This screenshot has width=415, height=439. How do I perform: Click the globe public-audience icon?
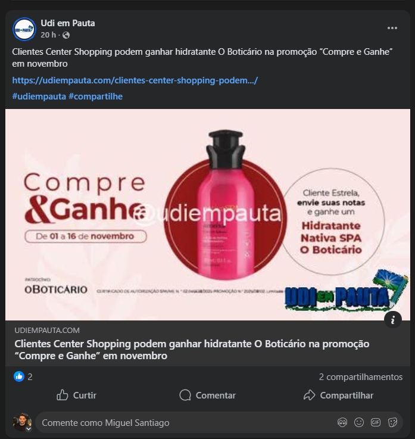(x=66, y=35)
